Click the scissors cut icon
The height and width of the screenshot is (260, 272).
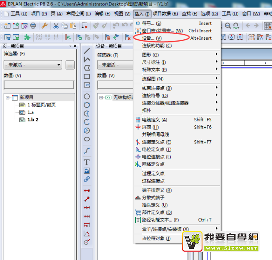pyautogui.click(x=56, y=26)
